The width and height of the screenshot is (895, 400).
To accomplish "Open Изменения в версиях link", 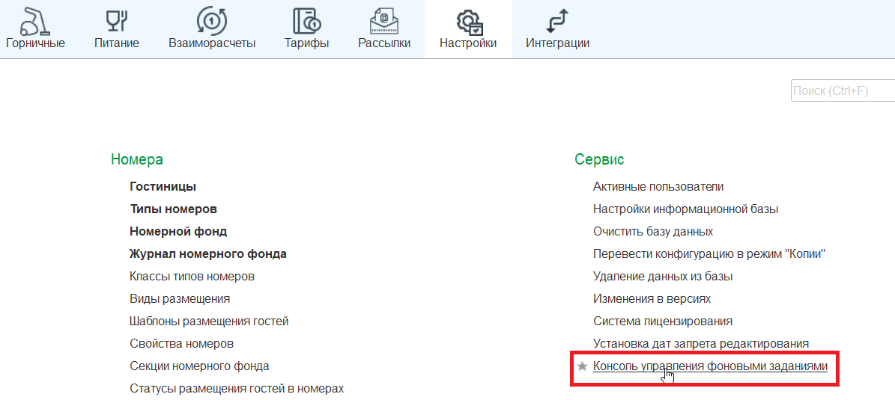I will coord(652,298).
